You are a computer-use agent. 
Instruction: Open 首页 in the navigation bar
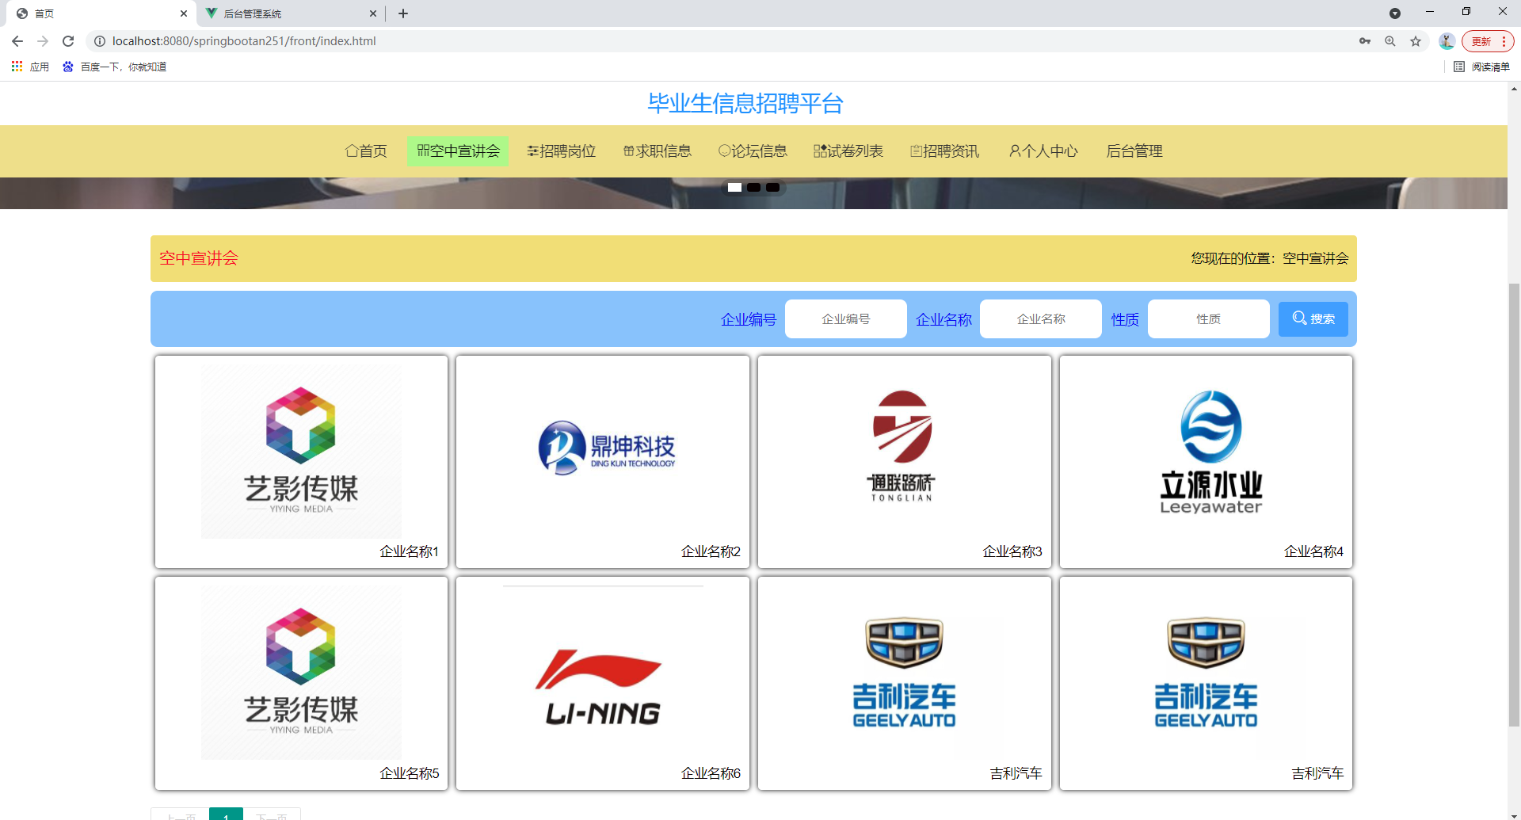[x=366, y=151]
